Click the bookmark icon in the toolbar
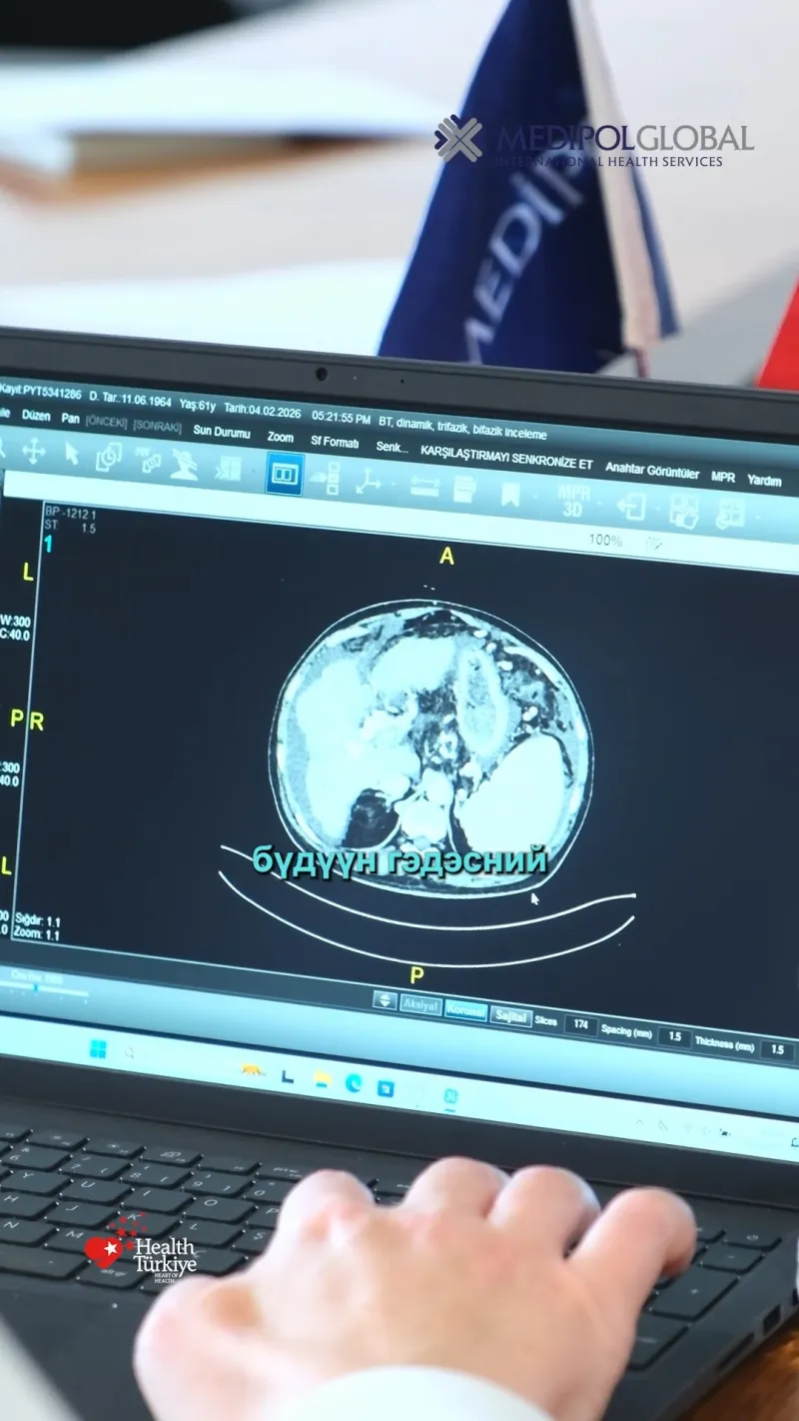 pos(509,493)
